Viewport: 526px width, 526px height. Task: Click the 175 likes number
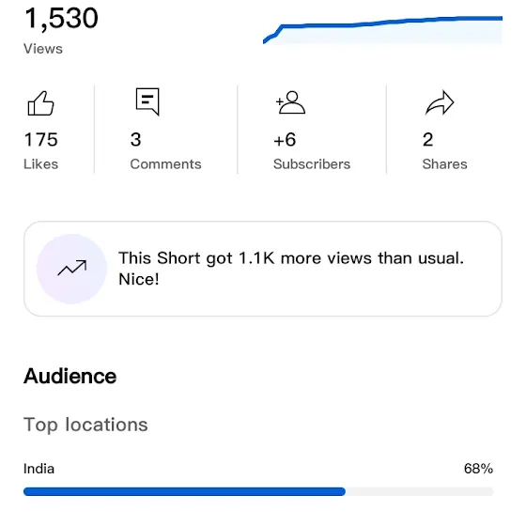(41, 140)
